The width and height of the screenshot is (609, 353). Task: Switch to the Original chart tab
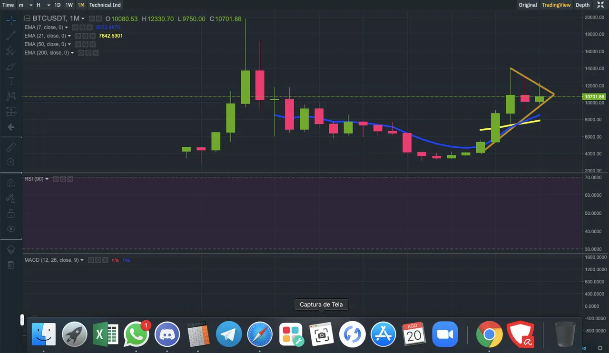[x=528, y=5]
